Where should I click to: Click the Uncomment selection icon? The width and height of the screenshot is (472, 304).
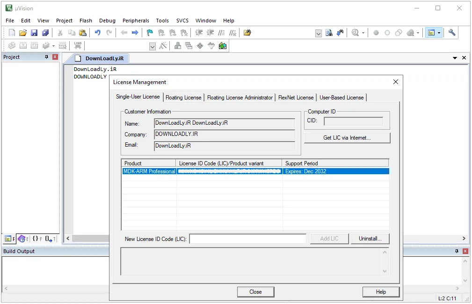click(x=232, y=33)
